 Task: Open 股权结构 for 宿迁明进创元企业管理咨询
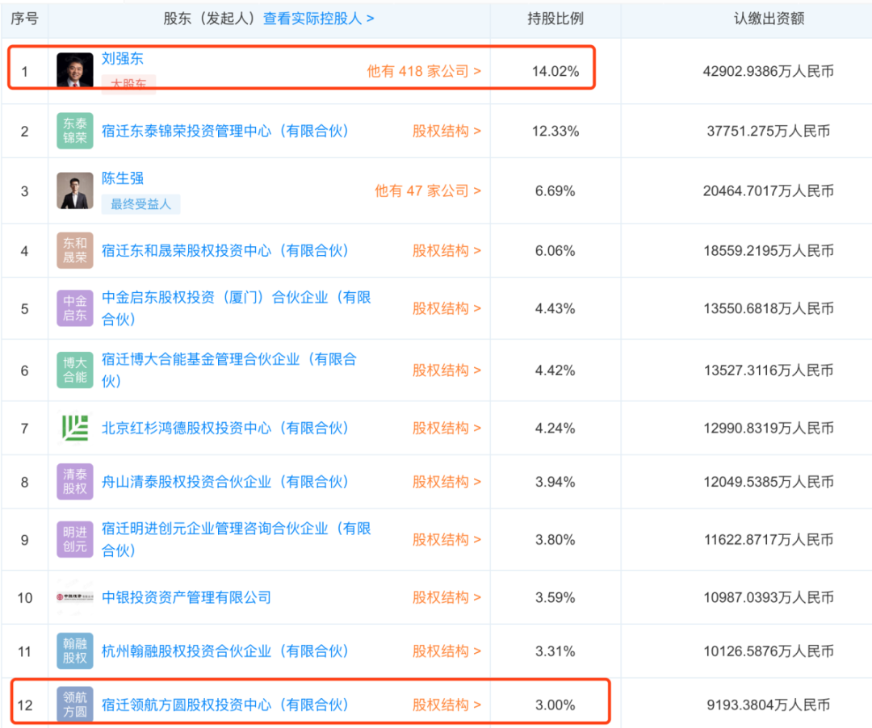[x=446, y=540]
